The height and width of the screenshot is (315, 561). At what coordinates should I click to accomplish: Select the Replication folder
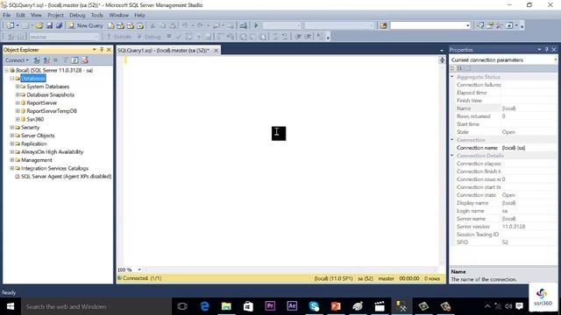click(33, 143)
